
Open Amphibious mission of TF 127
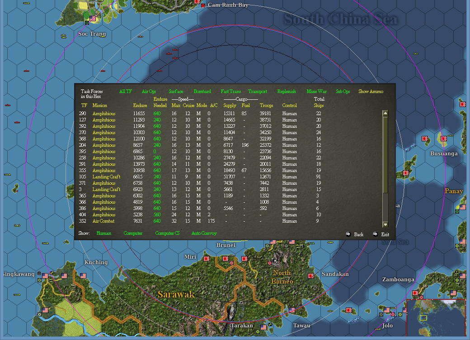tap(103, 120)
